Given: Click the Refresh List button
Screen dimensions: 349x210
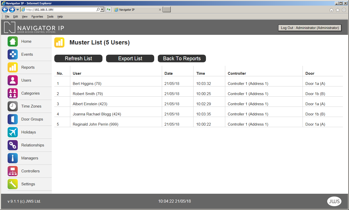Looking at the screenshot, I should point(78,58).
